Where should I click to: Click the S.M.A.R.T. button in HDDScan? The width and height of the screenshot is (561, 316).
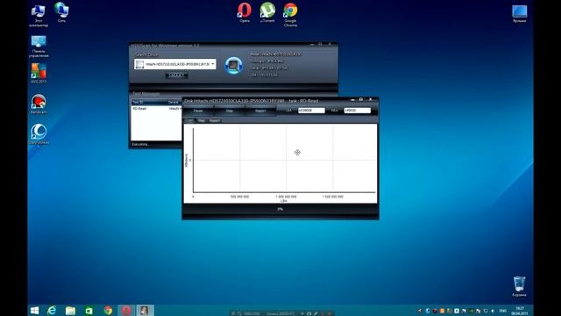176,75
